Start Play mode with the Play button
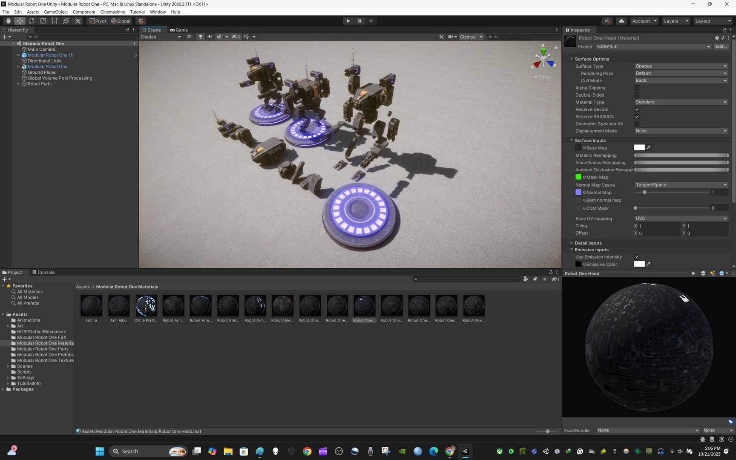The height and width of the screenshot is (460, 736). click(348, 21)
